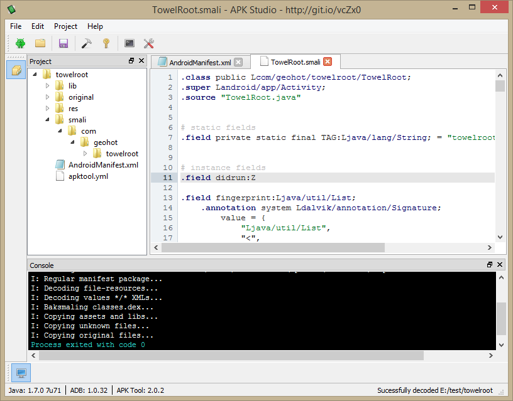Click 'Sucessfully decoded E:/test/towelroot' status message
The width and height of the screenshot is (513, 401).
point(435,390)
